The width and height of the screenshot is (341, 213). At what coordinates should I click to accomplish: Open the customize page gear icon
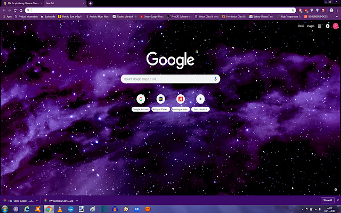(x=336, y=190)
